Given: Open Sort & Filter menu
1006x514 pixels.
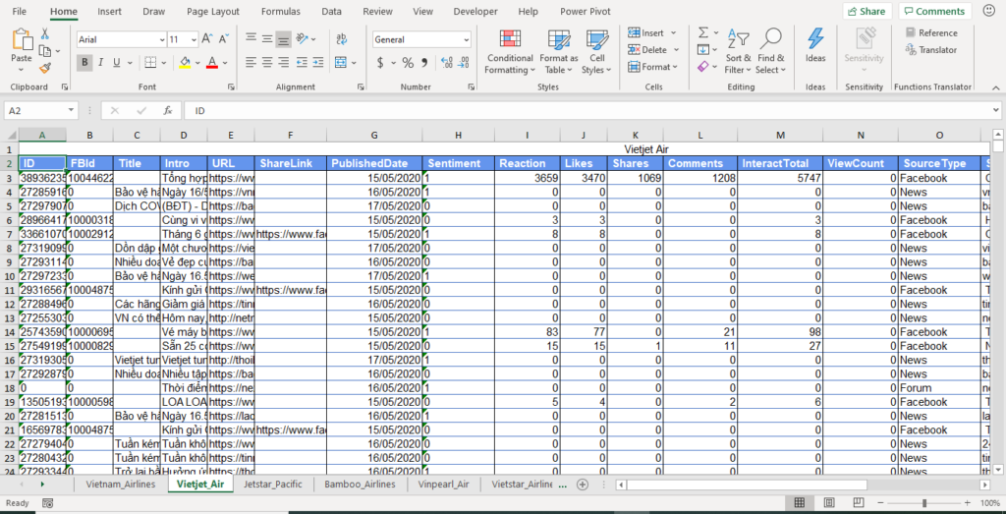Looking at the screenshot, I should (738, 52).
